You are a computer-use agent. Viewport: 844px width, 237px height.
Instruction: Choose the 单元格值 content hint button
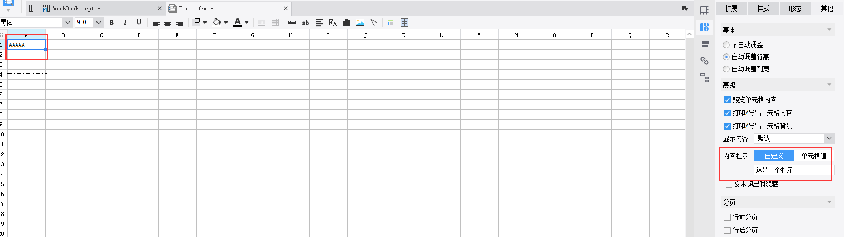813,156
